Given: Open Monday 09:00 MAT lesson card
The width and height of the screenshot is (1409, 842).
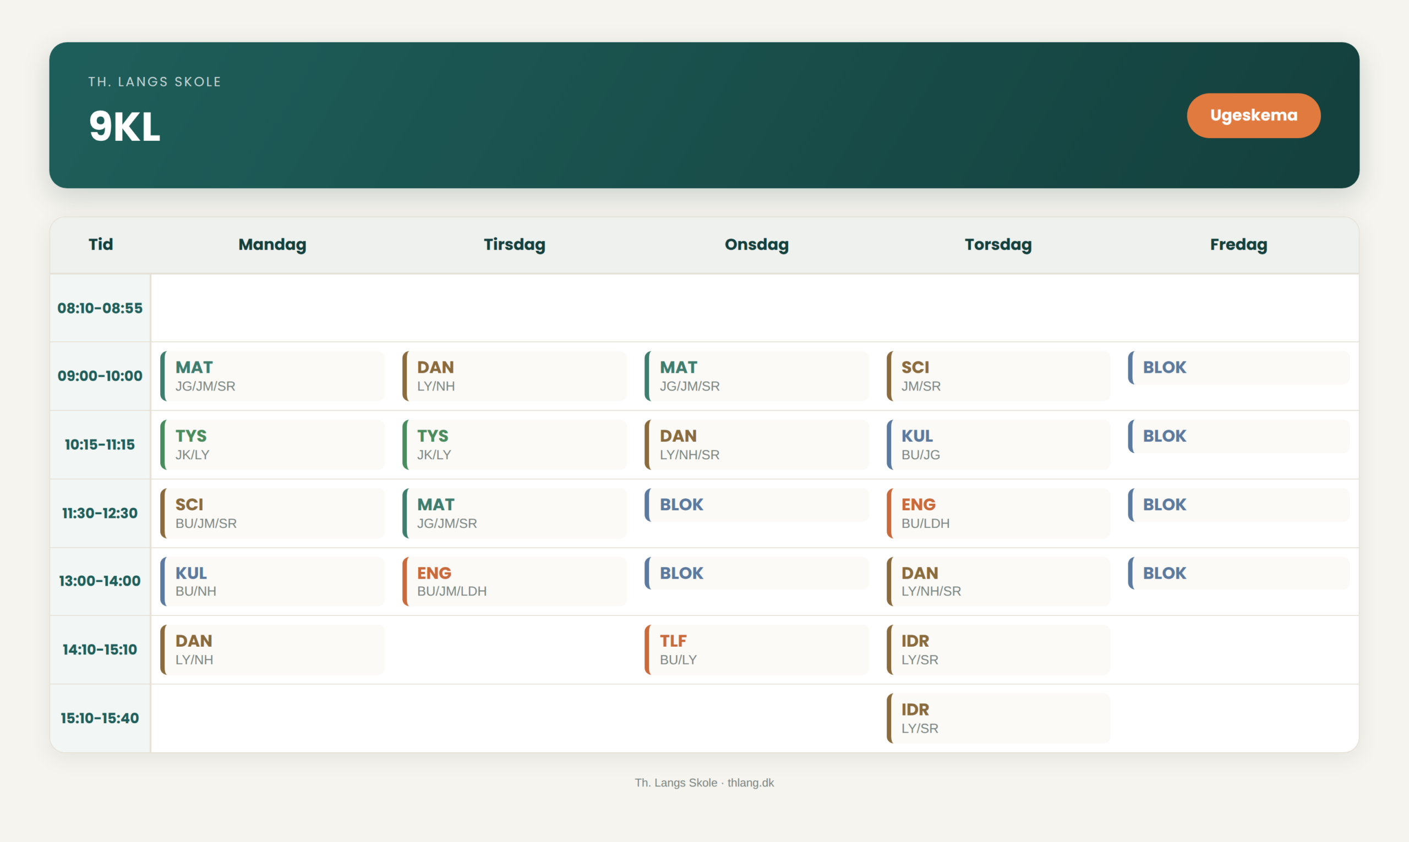Looking at the screenshot, I should tap(272, 376).
